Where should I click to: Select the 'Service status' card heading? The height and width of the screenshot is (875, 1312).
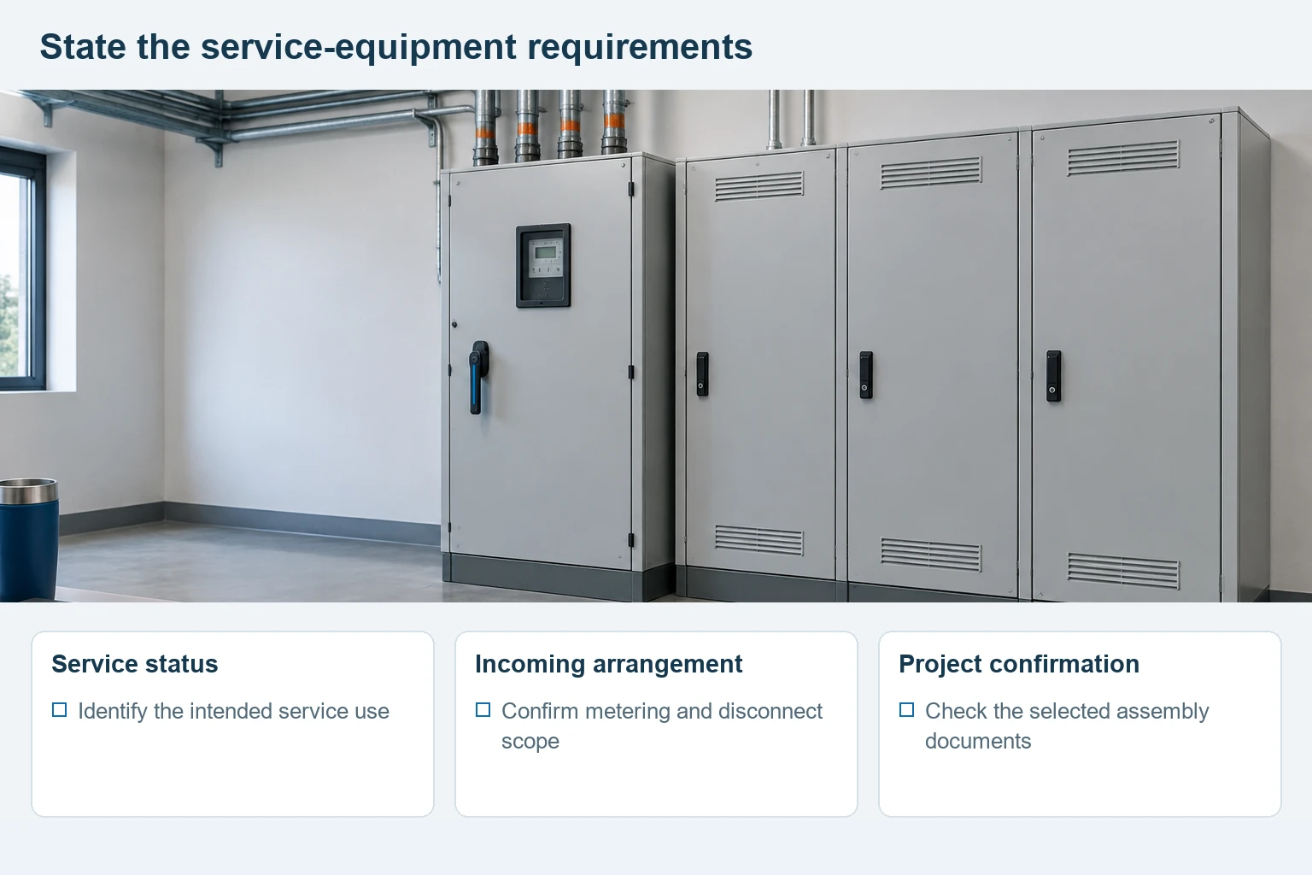[134, 664]
